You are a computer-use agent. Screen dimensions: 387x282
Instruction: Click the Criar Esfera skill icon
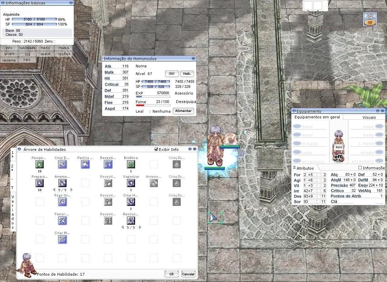[x=62, y=164]
